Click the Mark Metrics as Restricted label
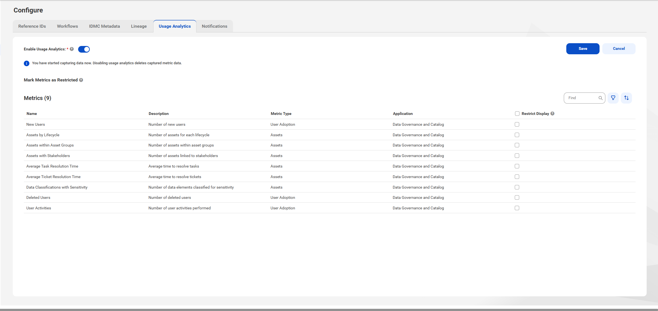 click(51, 80)
